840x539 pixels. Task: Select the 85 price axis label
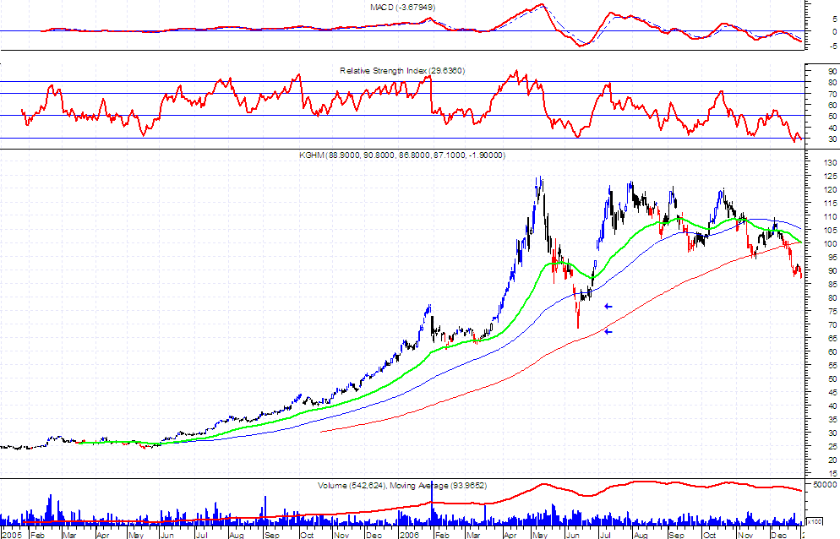coord(832,285)
